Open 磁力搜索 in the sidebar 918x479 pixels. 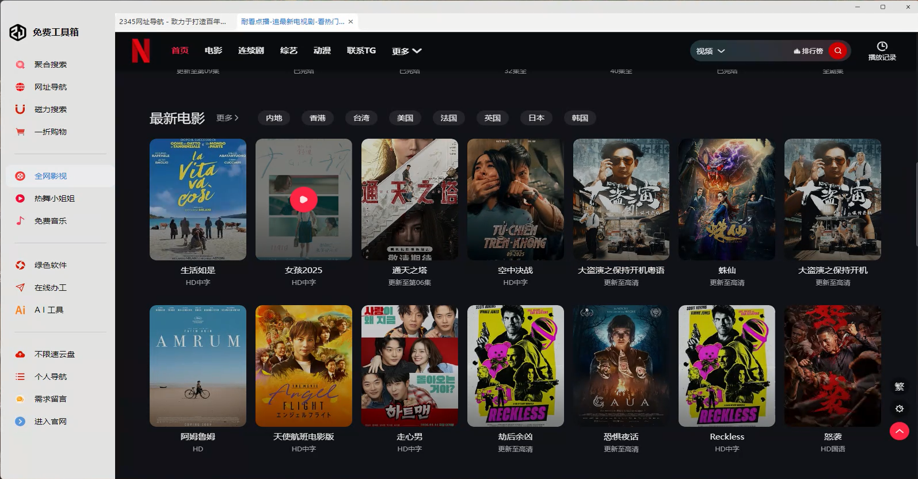click(x=50, y=109)
